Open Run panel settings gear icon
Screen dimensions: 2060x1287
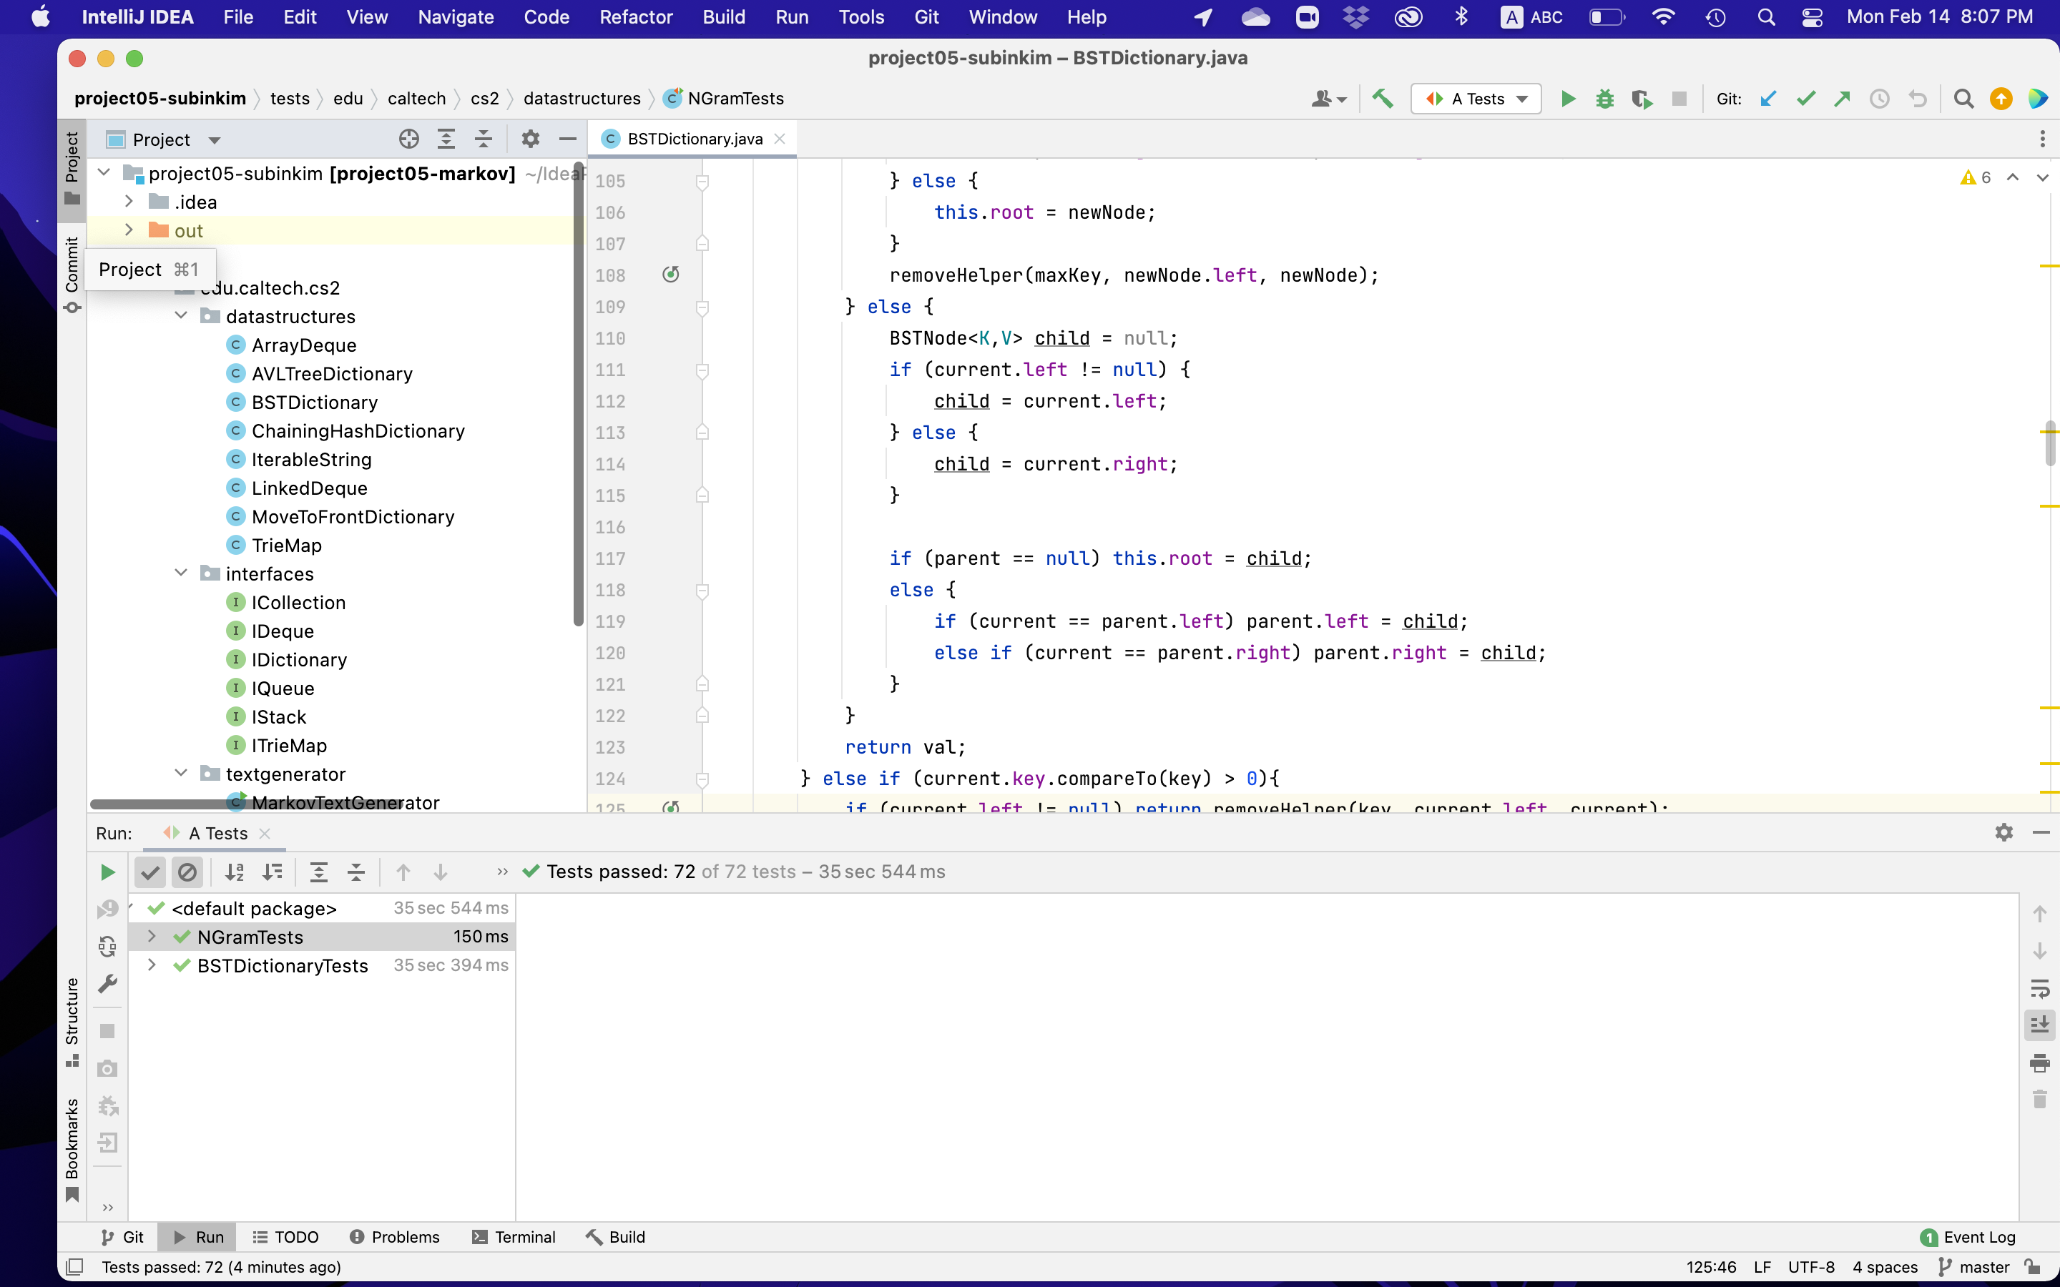pyautogui.click(x=2003, y=832)
